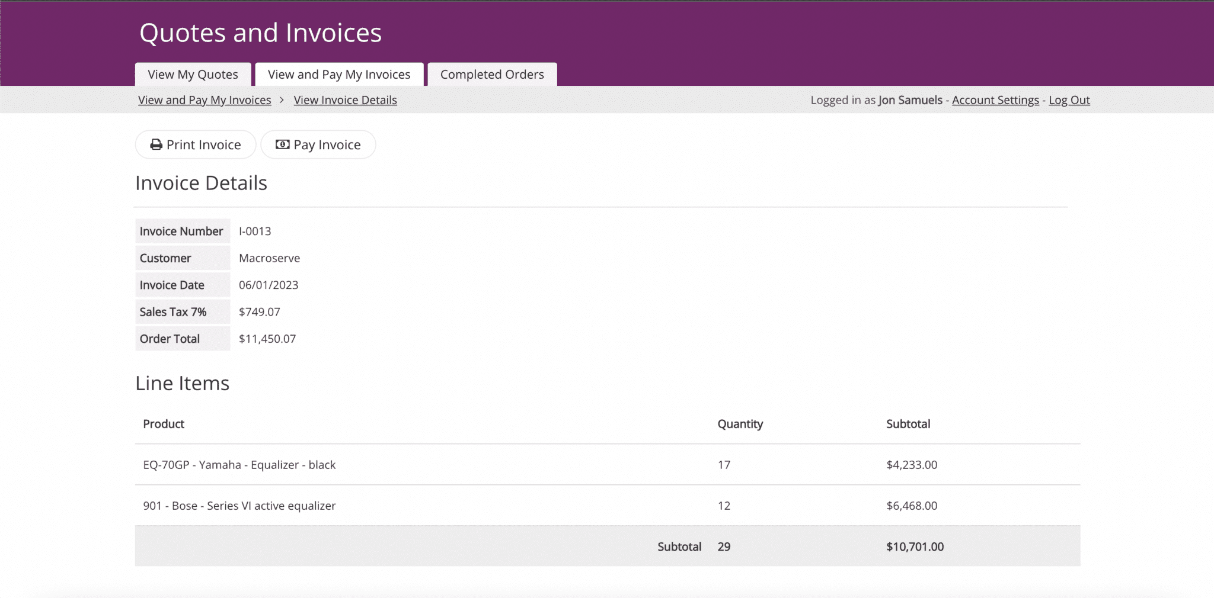The height and width of the screenshot is (598, 1214).
Task: Click the Quantity column header
Action: pos(740,423)
